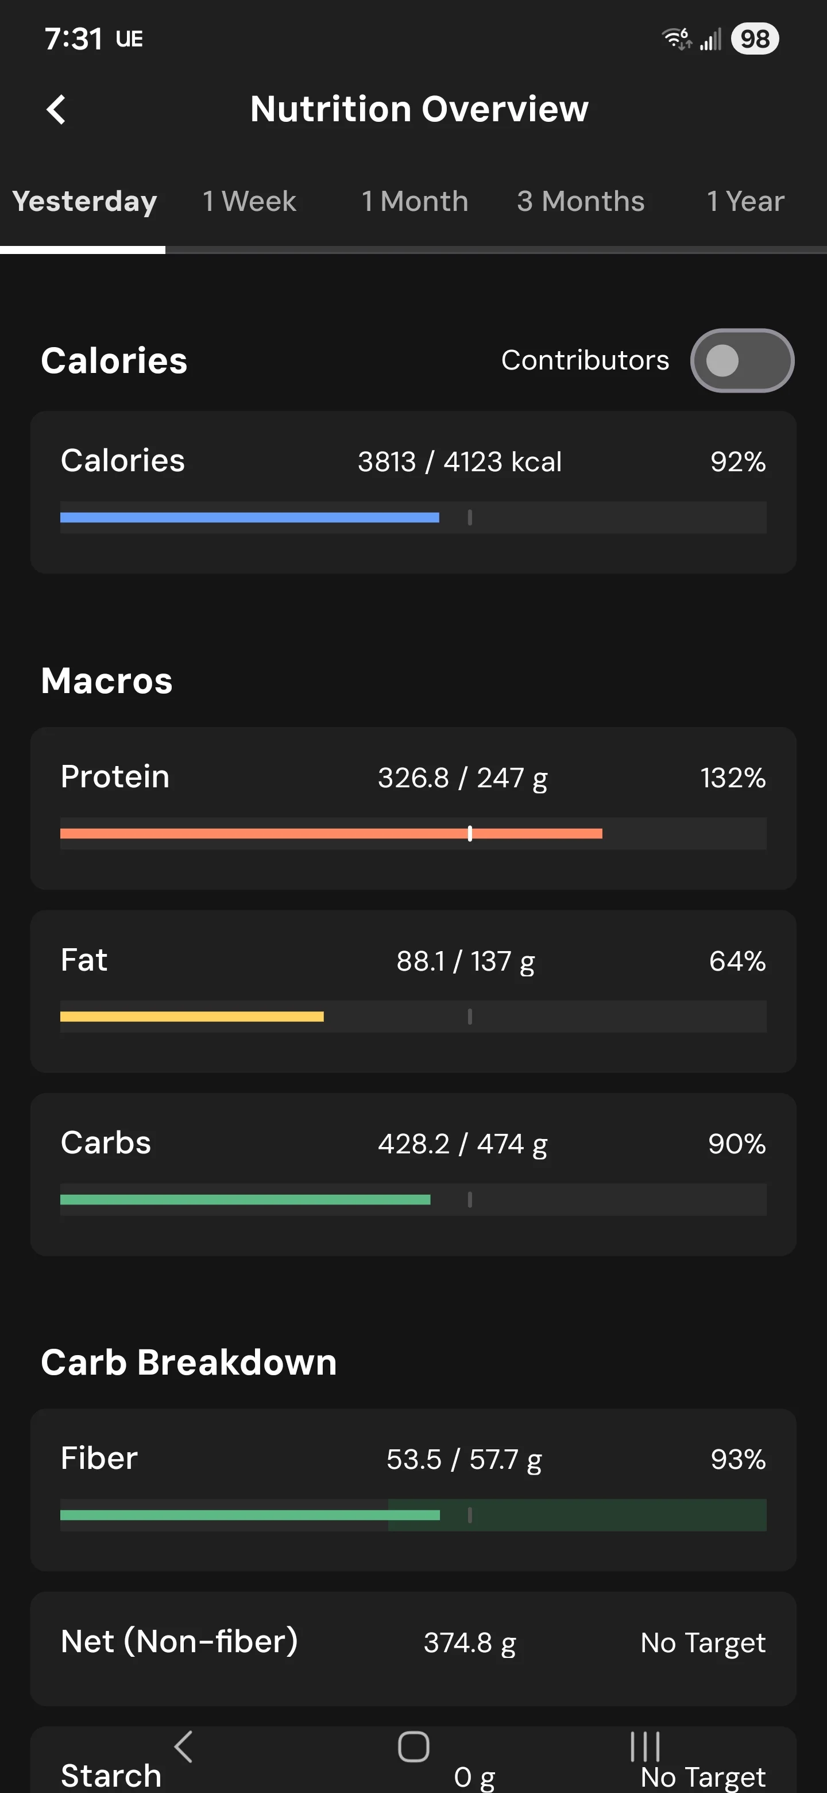
Task: Switch to the 1 Month tab
Action: [x=415, y=201]
